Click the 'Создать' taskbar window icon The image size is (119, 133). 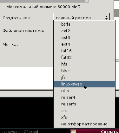pos(73,131)
